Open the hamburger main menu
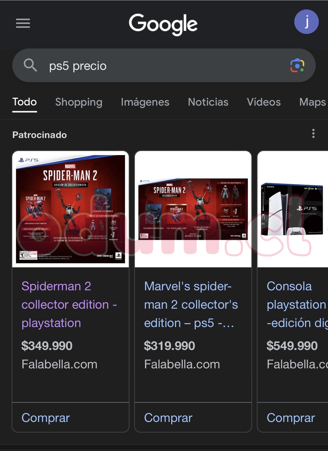This screenshot has height=451, width=328. point(23,23)
